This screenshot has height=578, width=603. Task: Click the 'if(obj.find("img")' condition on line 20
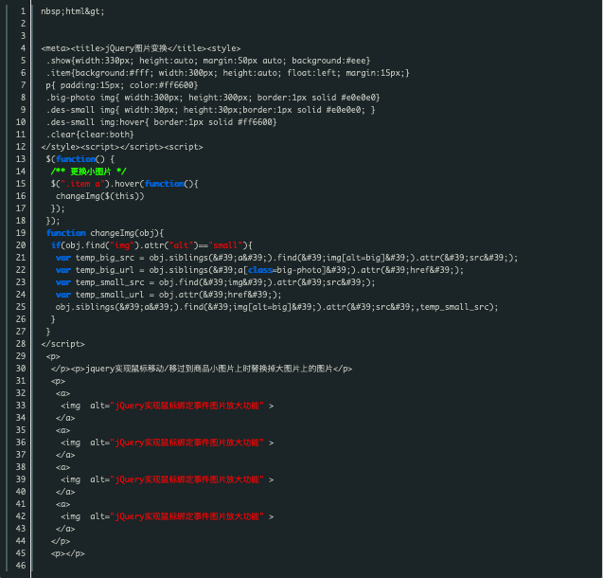[x=151, y=245]
